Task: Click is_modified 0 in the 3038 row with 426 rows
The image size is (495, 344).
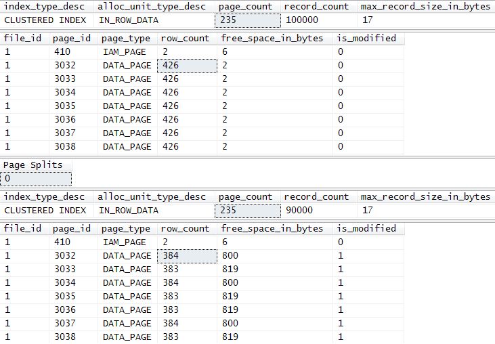Action: point(368,147)
